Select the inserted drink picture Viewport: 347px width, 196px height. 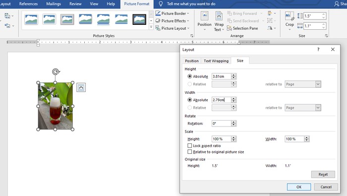[56, 106]
